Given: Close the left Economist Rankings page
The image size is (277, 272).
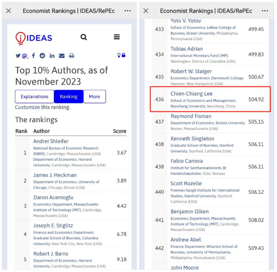Looking at the screenshot, I should tap(8, 11).
